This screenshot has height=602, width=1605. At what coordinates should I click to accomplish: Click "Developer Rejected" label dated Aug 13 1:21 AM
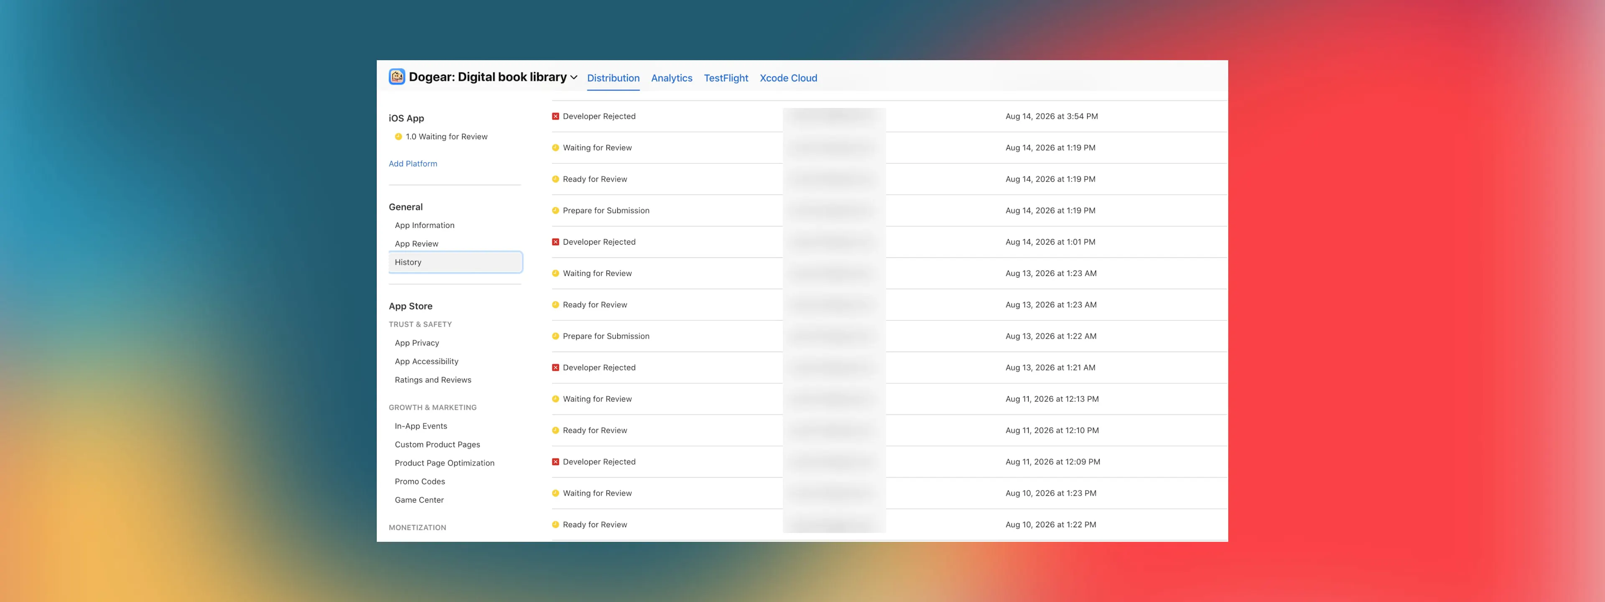coord(599,368)
